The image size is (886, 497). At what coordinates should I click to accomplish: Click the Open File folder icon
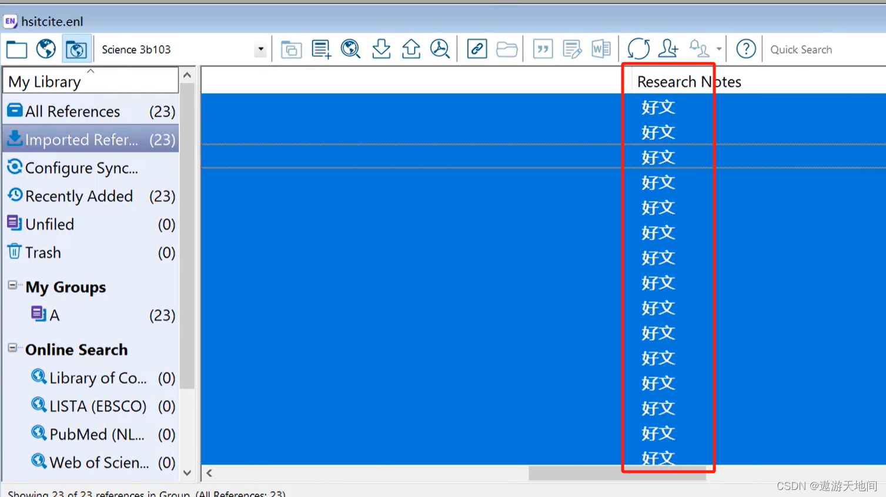[507, 49]
